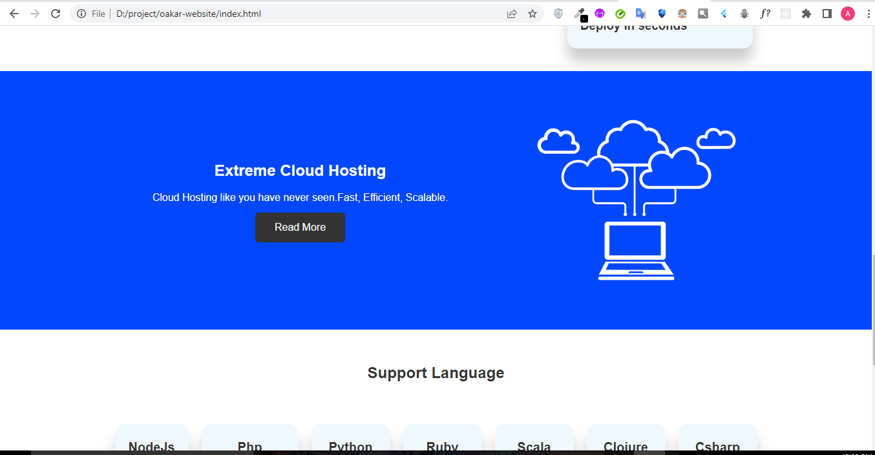Open the magnifier search extension
The width and height of the screenshot is (875, 455).
tap(702, 13)
